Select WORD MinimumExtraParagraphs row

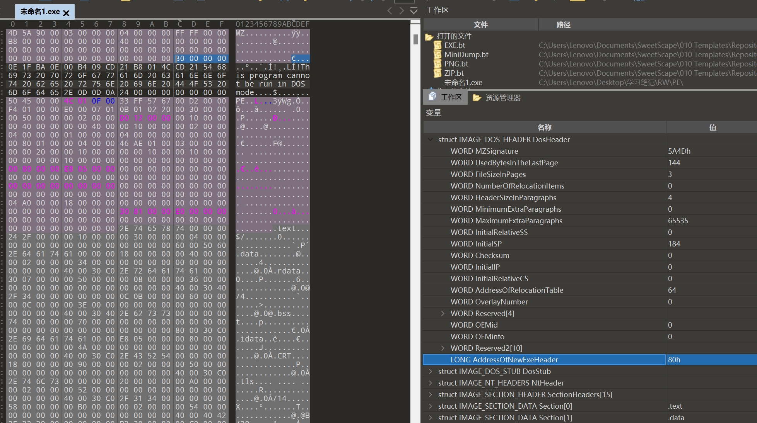point(590,209)
